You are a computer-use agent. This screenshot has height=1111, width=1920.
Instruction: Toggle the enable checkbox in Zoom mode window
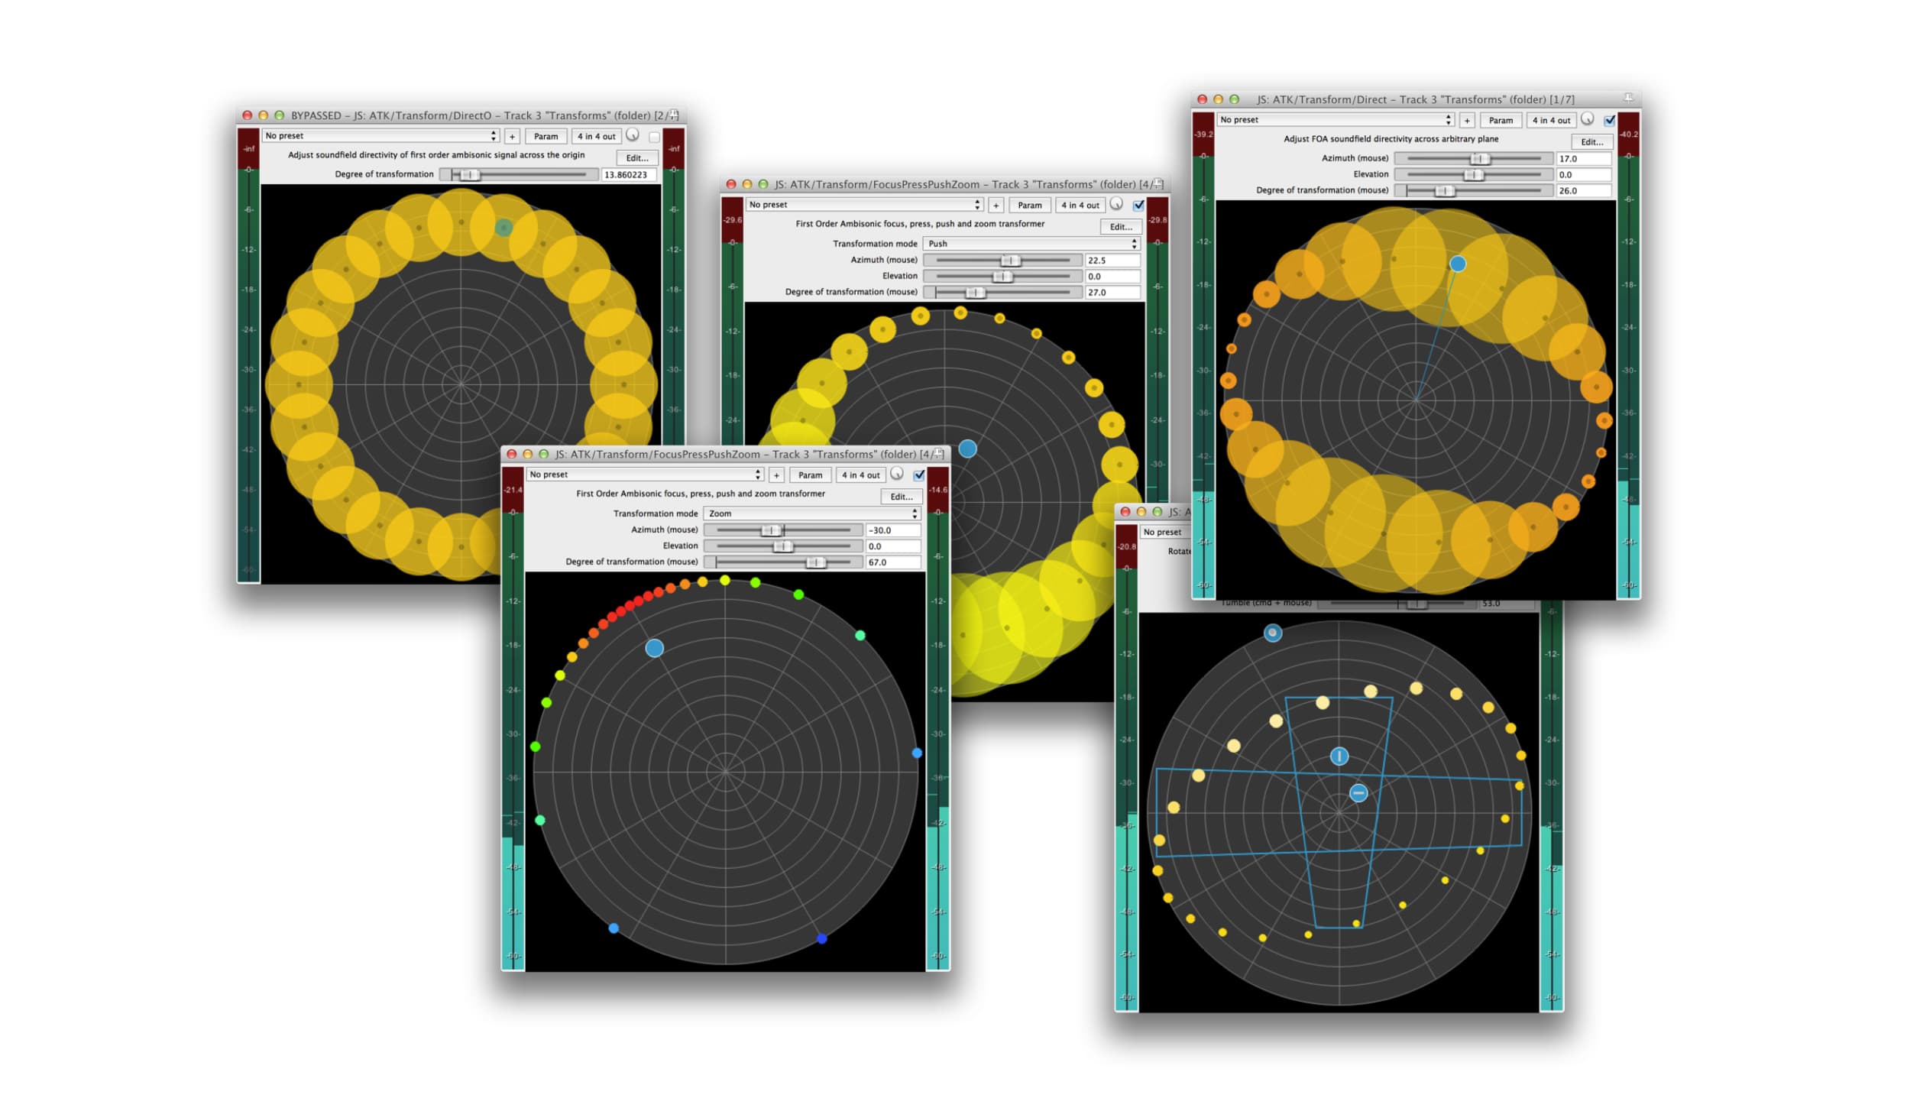coord(919,475)
